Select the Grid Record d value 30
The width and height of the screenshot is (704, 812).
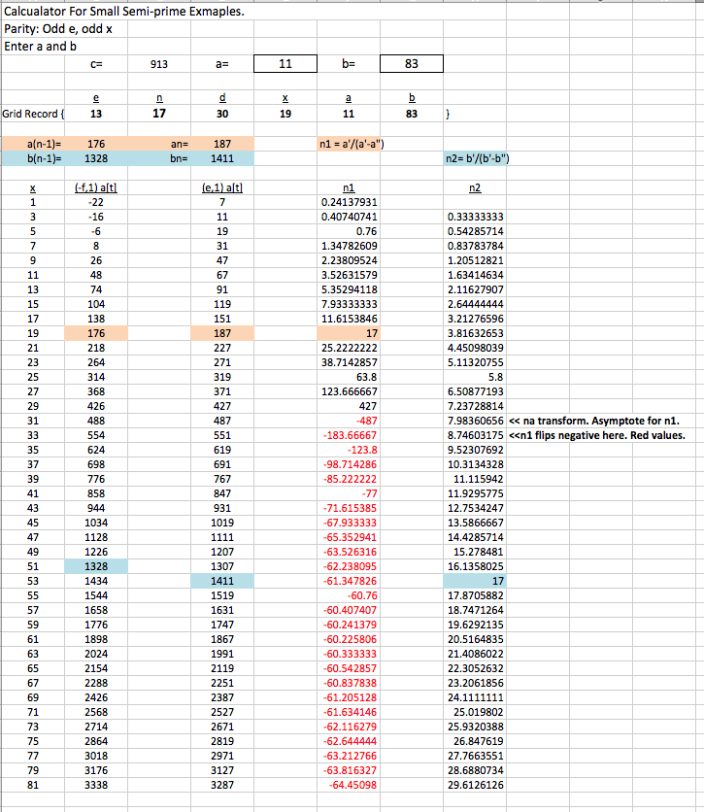tap(222, 114)
